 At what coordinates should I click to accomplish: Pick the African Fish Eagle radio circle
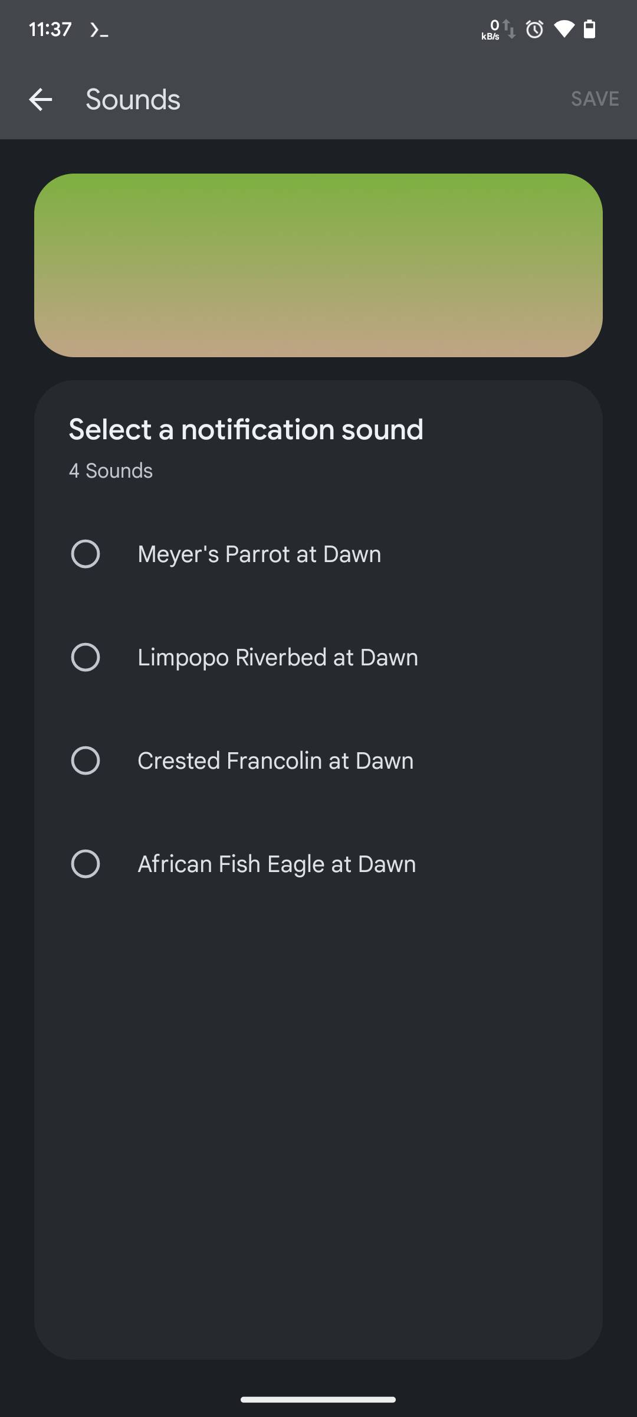point(86,864)
